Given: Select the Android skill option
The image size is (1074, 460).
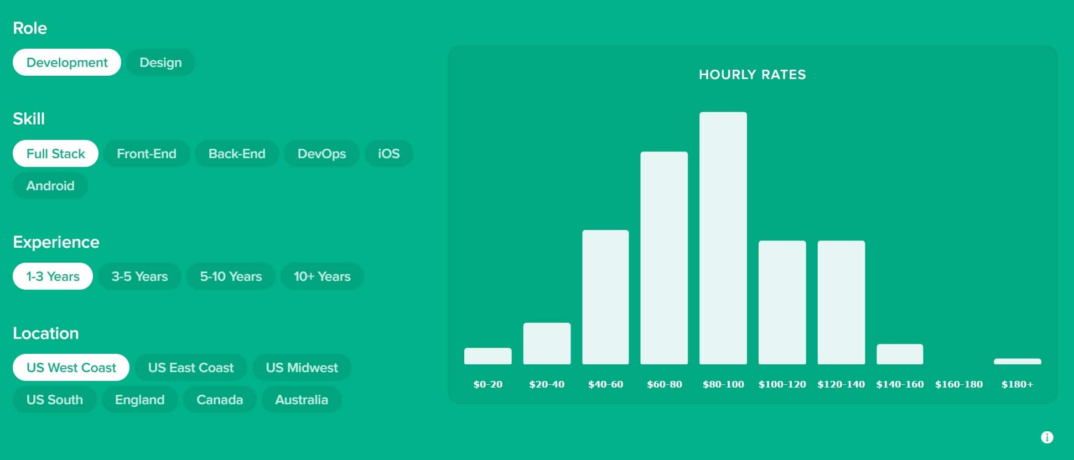Looking at the screenshot, I should 50,186.
